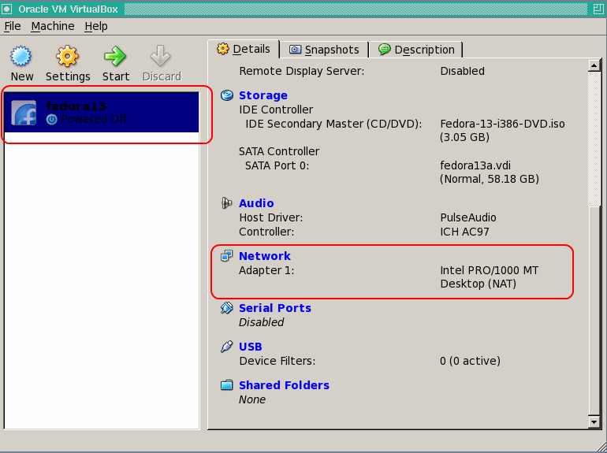Image resolution: width=607 pixels, height=453 pixels.
Task: Open the Machine menu
Action: tap(53, 26)
